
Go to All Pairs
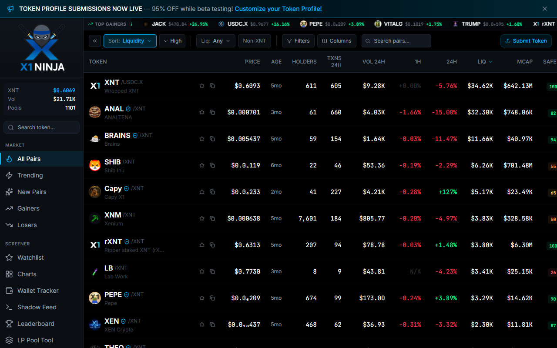point(42,159)
